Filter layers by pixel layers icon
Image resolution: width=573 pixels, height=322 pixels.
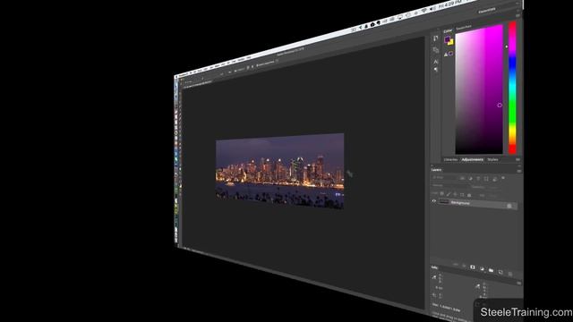tap(462, 178)
